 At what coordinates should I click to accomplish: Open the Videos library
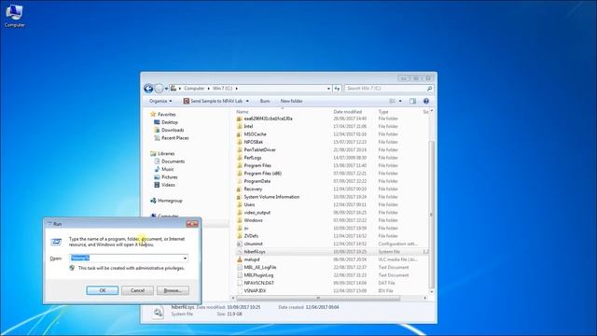click(168, 185)
